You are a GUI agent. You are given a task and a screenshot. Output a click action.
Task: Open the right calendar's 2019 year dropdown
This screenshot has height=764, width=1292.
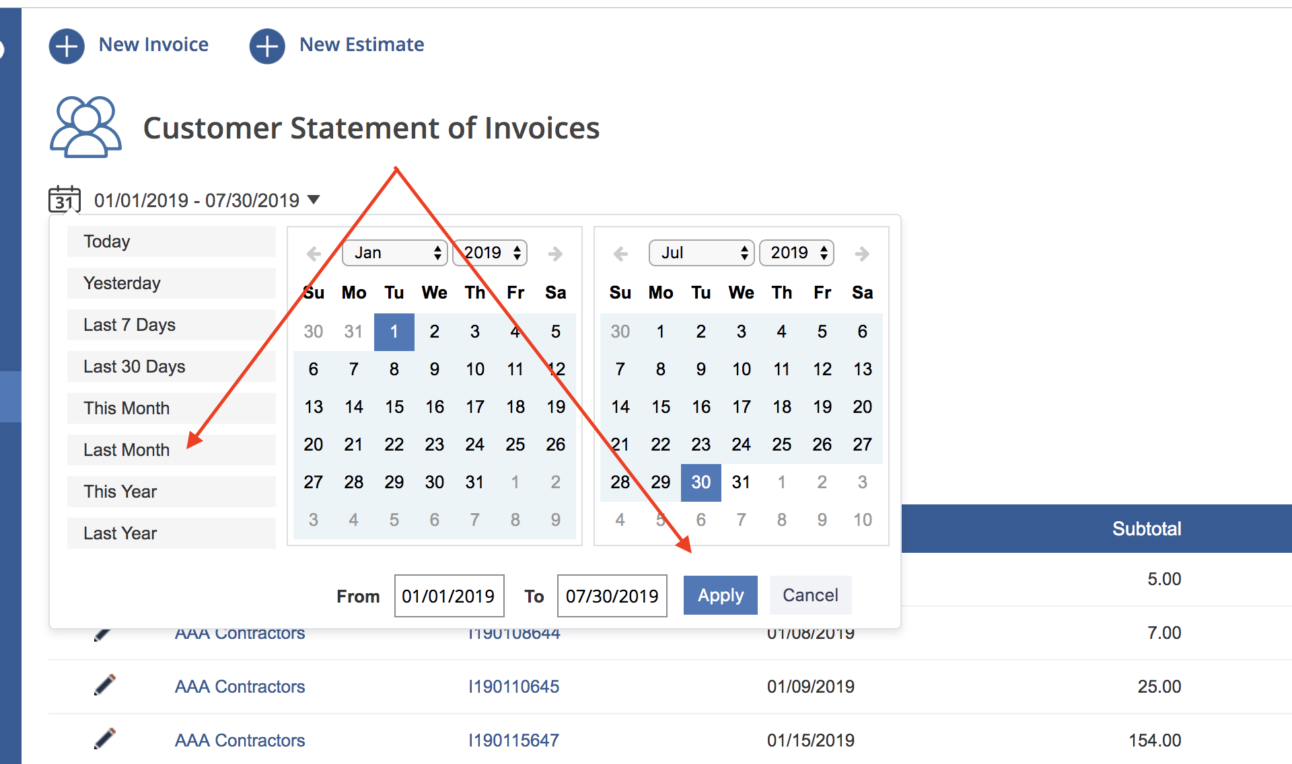[797, 253]
